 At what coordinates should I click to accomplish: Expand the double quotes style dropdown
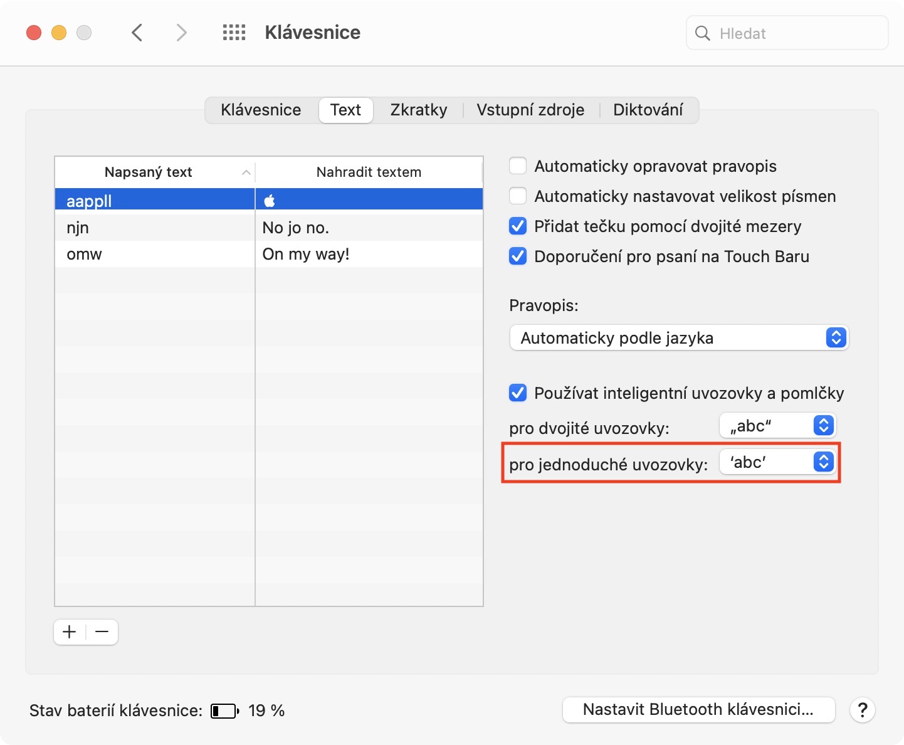pyautogui.click(x=777, y=426)
